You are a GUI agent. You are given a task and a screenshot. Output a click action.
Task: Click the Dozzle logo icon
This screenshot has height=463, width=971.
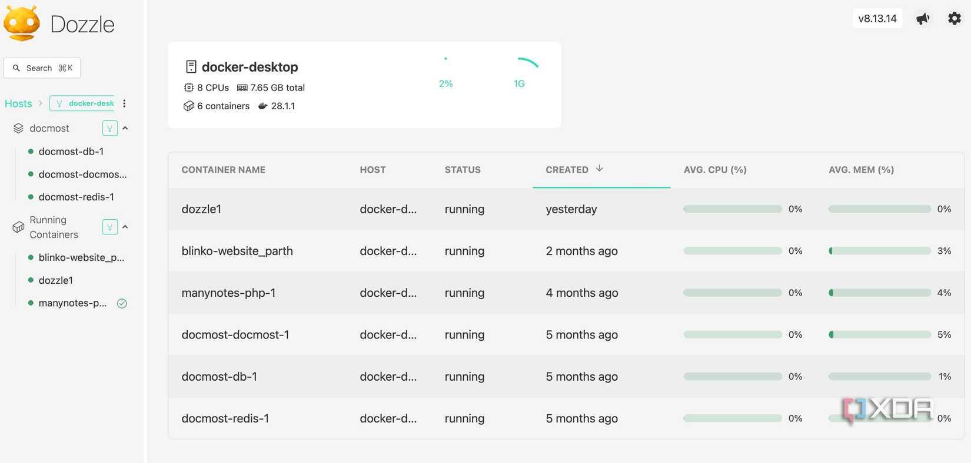click(x=22, y=24)
